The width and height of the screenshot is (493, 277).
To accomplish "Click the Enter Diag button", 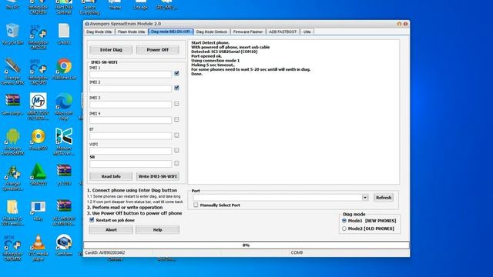I will pos(111,49).
